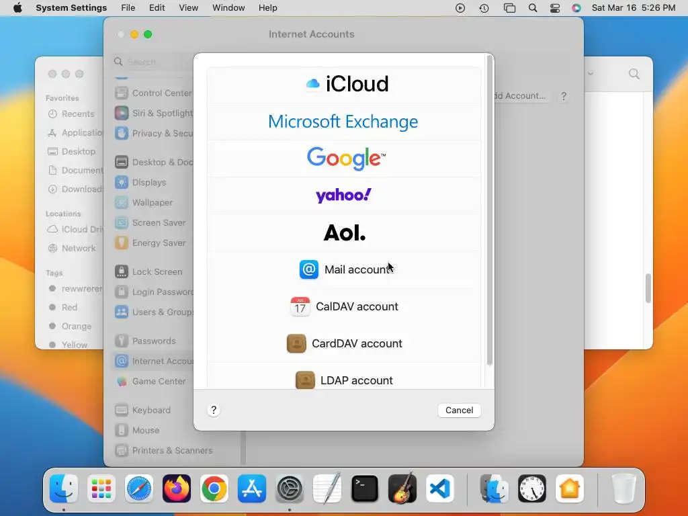
Task: Open the Edit menu
Action: (x=157, y=8)
